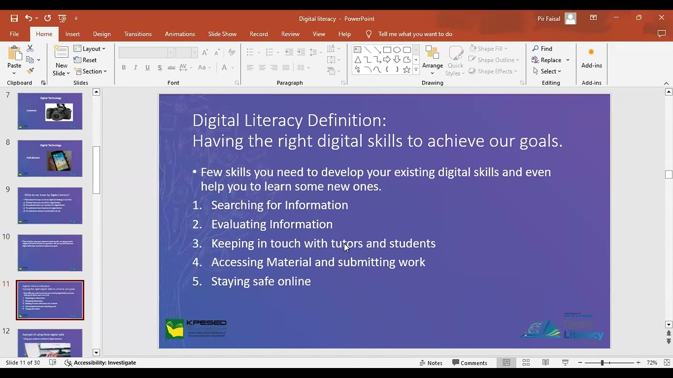Image resolution: width=673 pixels, height=378 pixels.
Task: Expand the Select dropdown
Action: click(547, 71)
